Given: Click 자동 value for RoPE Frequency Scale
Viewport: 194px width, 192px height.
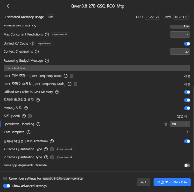Looking at the screenshot, I should tap(187, 84).
